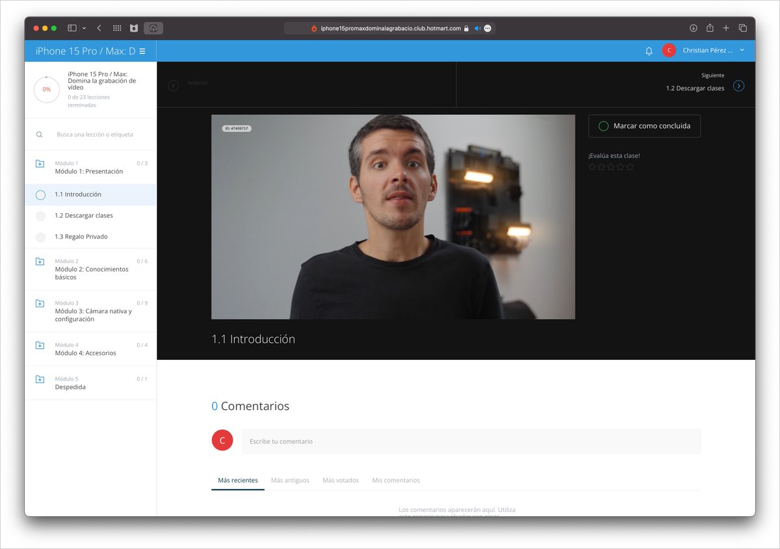Open the notifications bell
Viewport: 780px width, 549px height.
point(649,51)
